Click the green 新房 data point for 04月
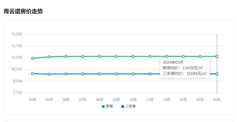 pos(33,58)
